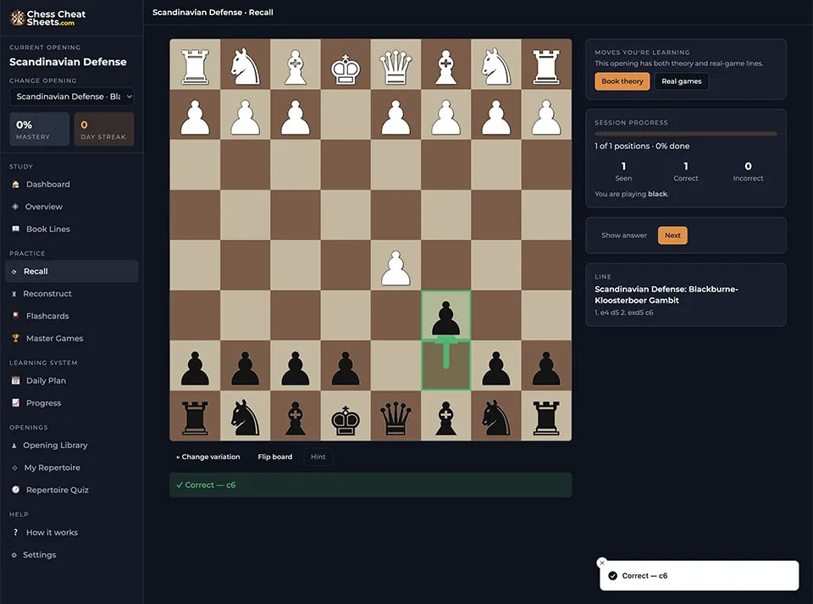Click the Overview diamond icon
Screen dimensions: 813x604
pos(15,207)
